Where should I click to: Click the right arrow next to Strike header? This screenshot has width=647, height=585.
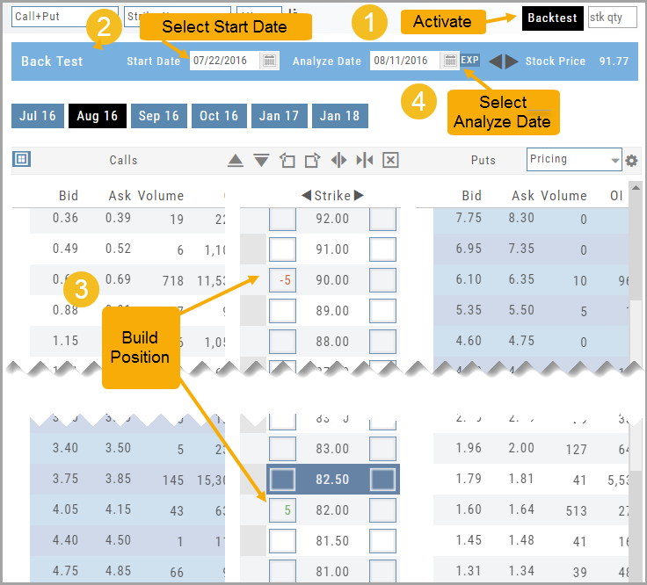[x=359, y=195]
